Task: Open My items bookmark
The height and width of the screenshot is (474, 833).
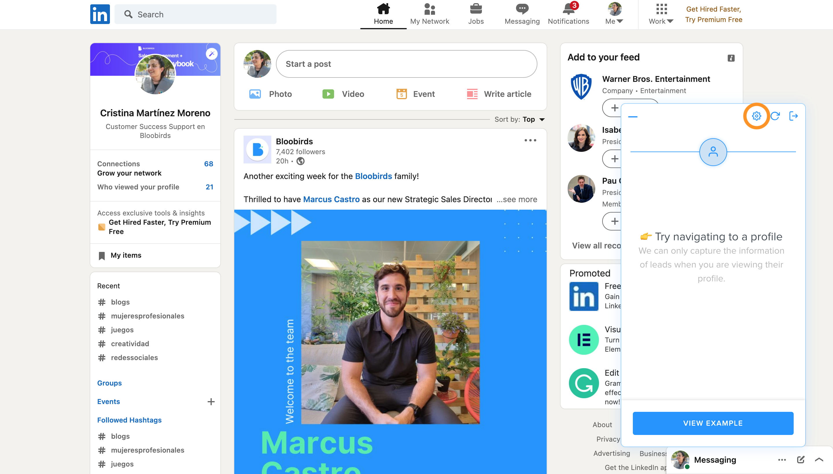Action: tap(120, 255)
